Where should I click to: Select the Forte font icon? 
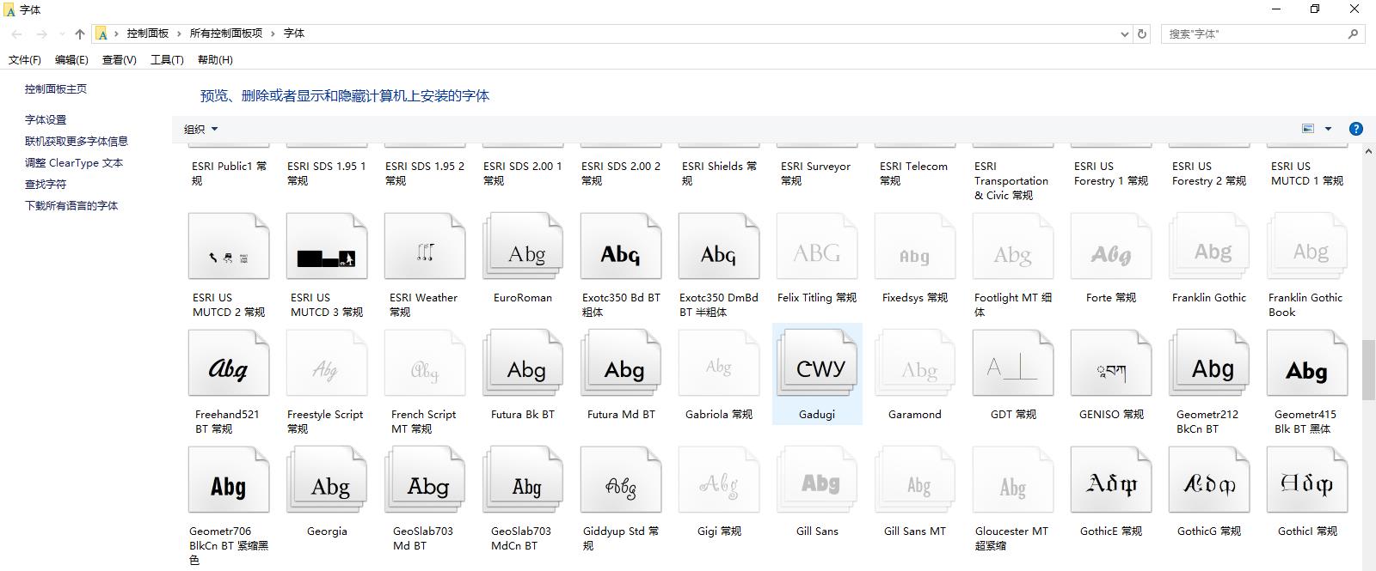(1111, 247)
